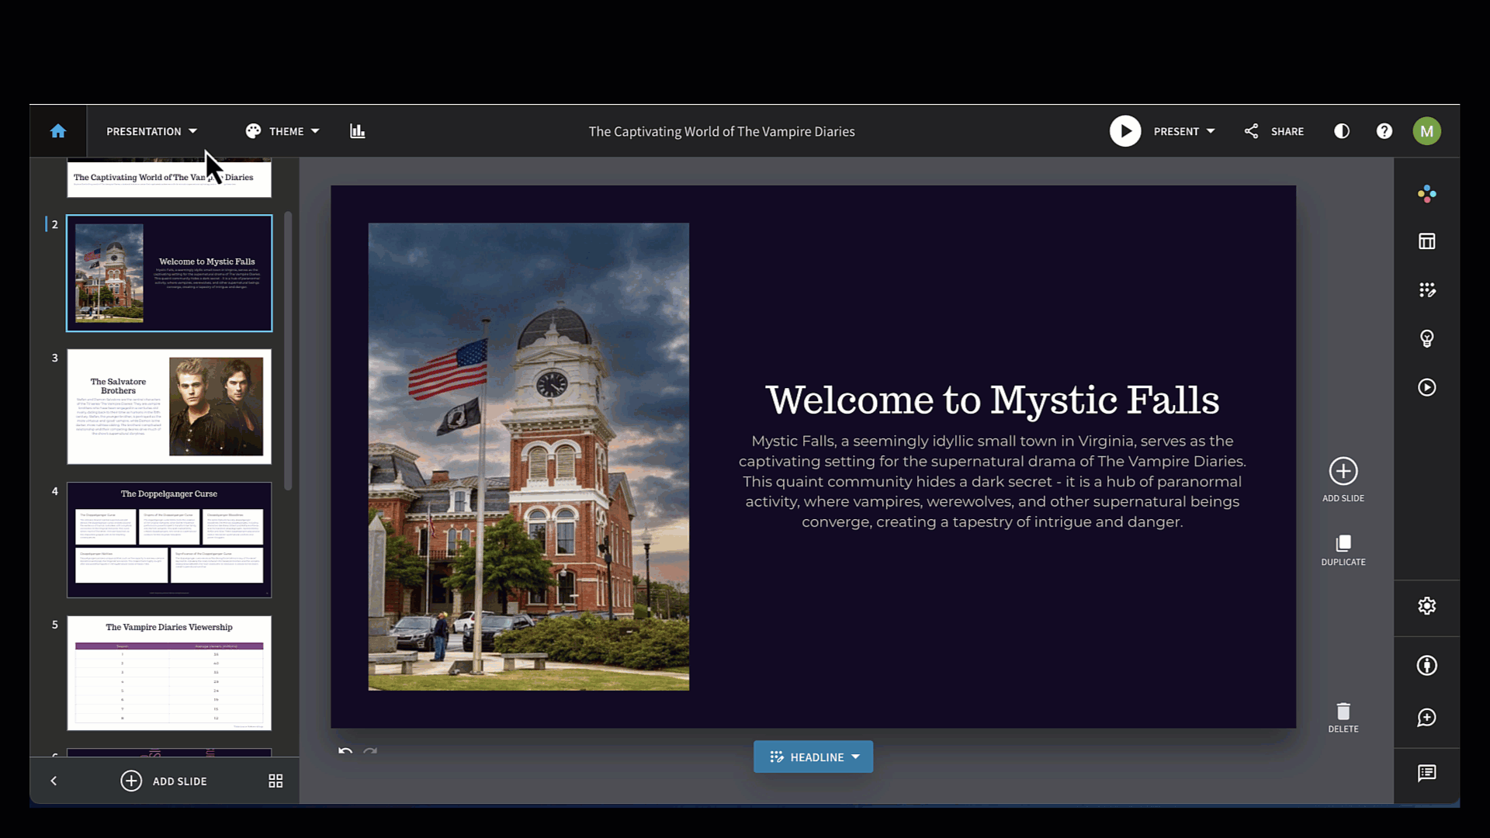Duplicate the current slide
The height and width of the screenshot is (838, 1490).
coord(1343,550)
